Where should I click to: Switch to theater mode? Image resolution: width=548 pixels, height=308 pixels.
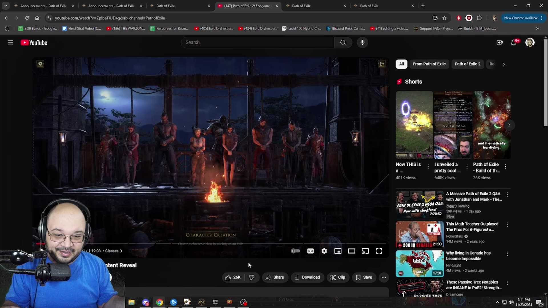[x=352, y=251]
